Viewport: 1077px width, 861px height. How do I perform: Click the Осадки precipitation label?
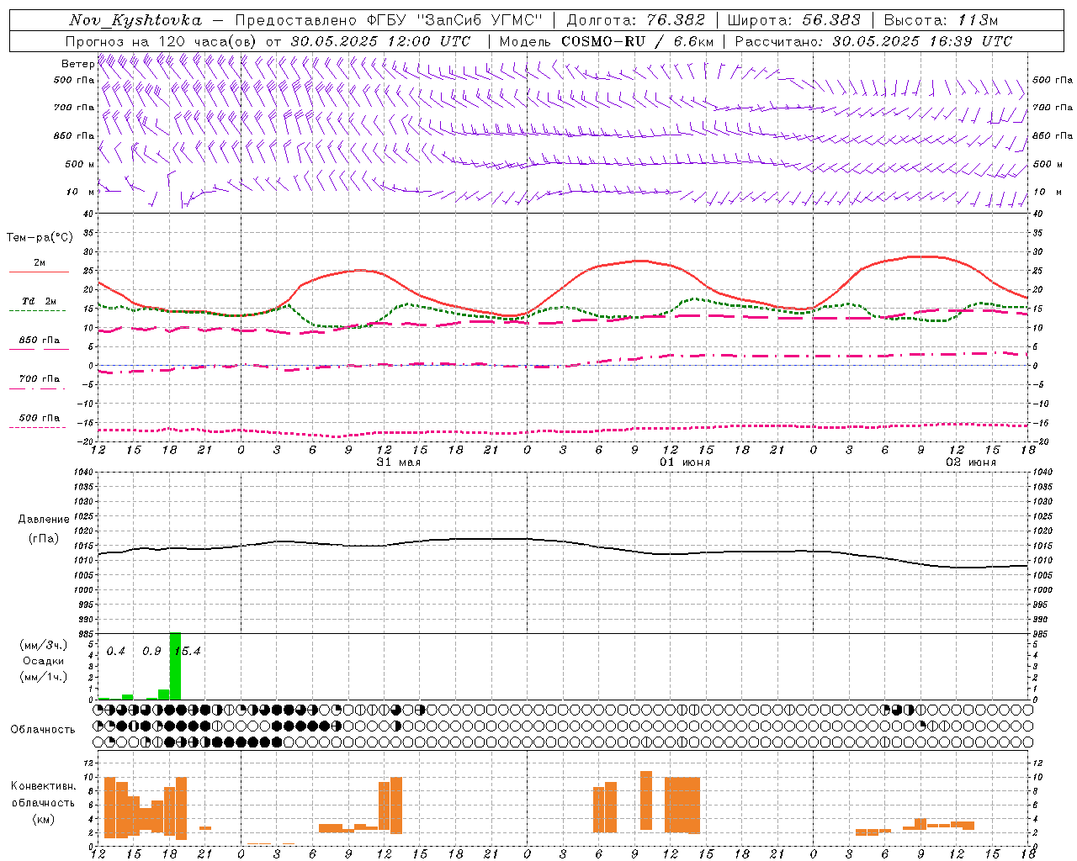point(43,661)
